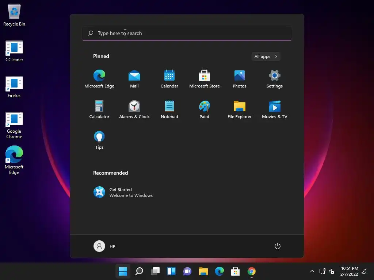
Task: Open Search from the taskbar
Action: click(x=139, y=271)
